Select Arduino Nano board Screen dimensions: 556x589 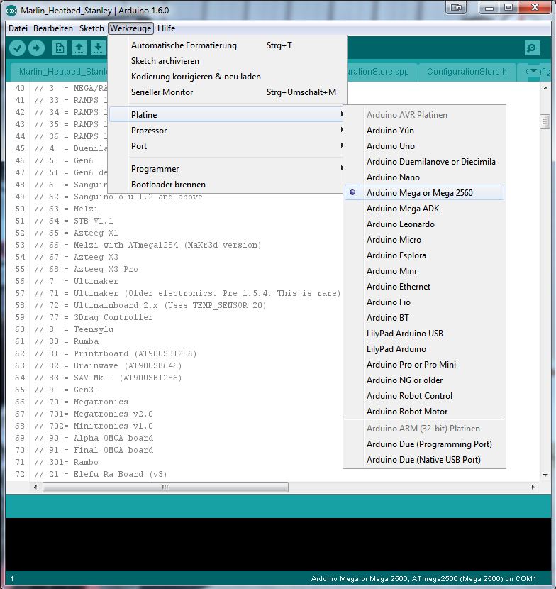point(424,177)
